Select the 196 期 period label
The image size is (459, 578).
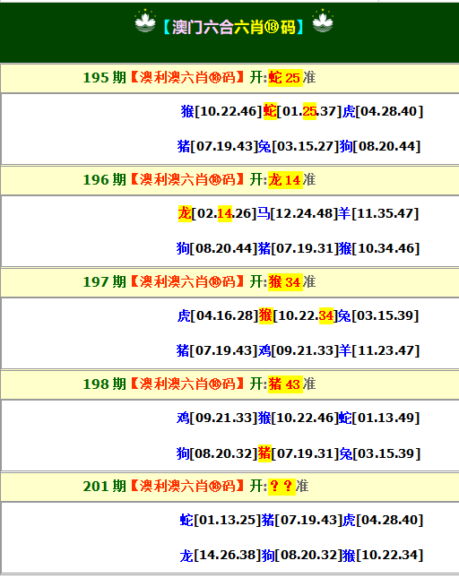click(104, 180)
